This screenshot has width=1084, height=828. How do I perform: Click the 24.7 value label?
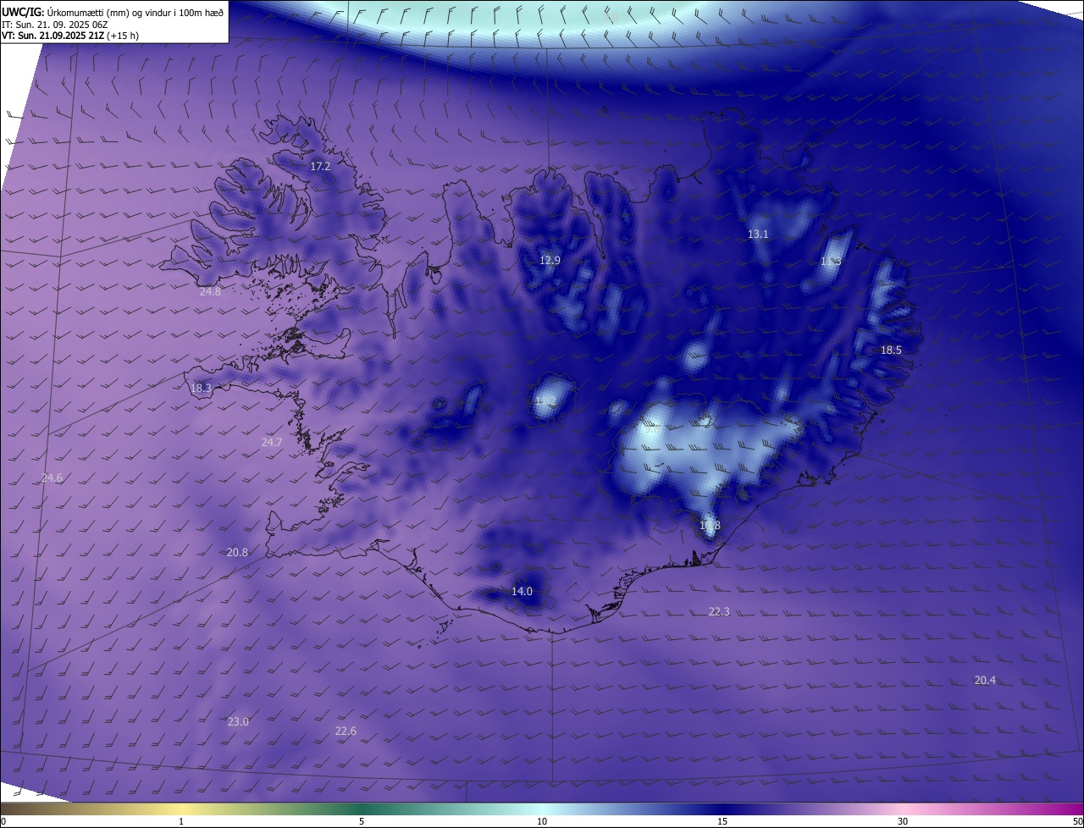tap(272, 443)
